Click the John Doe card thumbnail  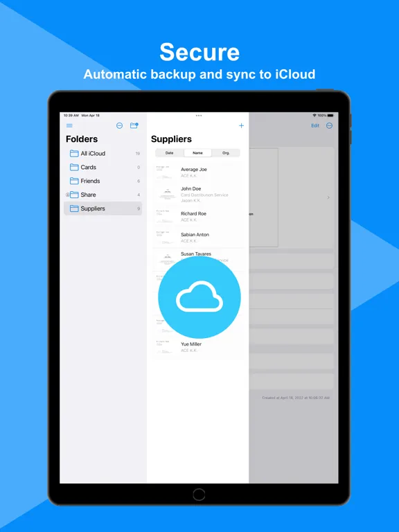tap(166, 194)
